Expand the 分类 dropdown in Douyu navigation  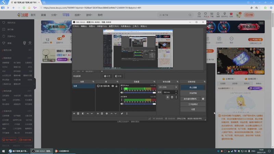point(55,15)
